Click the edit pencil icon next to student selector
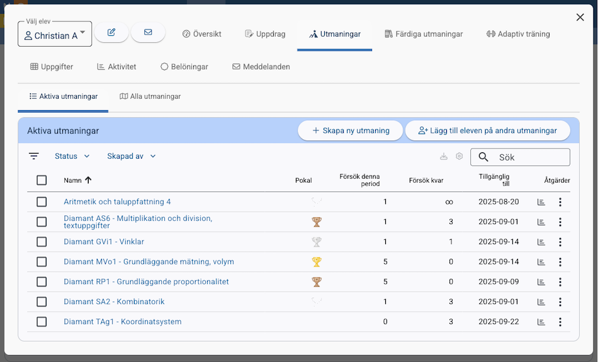 point(111,33)
